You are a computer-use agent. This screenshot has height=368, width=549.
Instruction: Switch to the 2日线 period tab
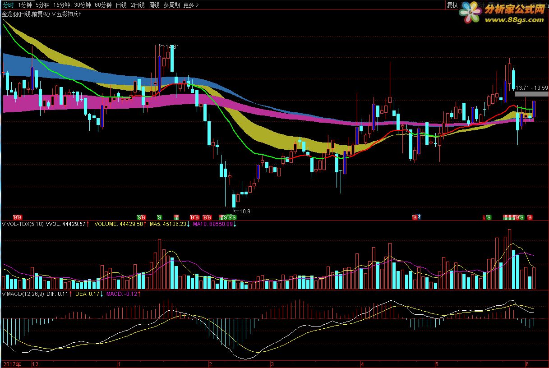click(138, 5)
